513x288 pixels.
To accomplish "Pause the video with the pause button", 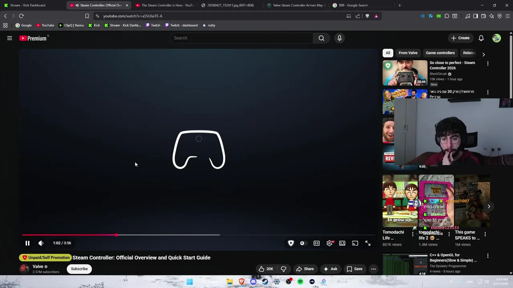I will 27,243.
